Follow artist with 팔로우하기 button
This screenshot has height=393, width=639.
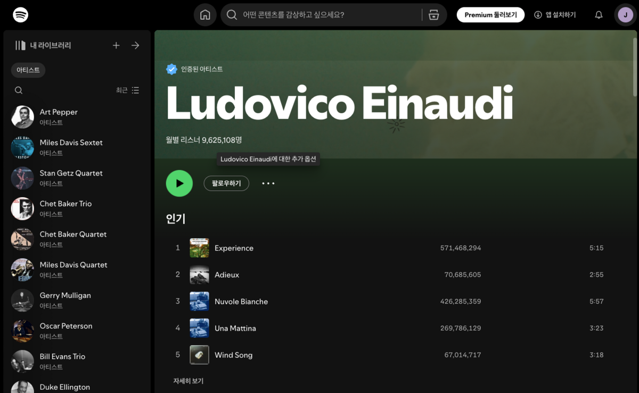pos(226,183)
